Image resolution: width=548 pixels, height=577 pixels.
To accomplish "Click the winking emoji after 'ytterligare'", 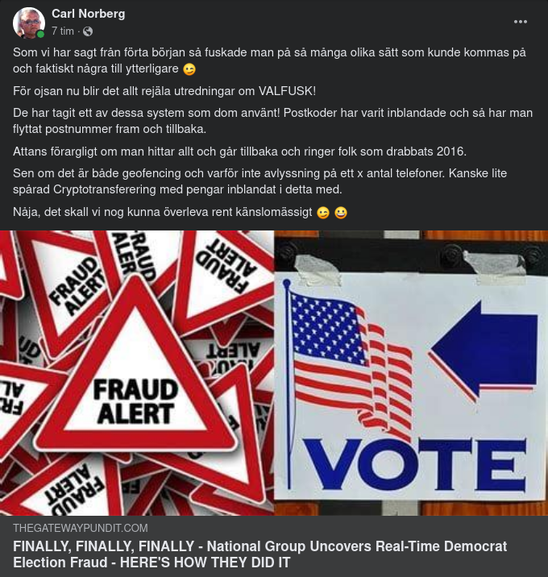I will [x=189, y=69].
